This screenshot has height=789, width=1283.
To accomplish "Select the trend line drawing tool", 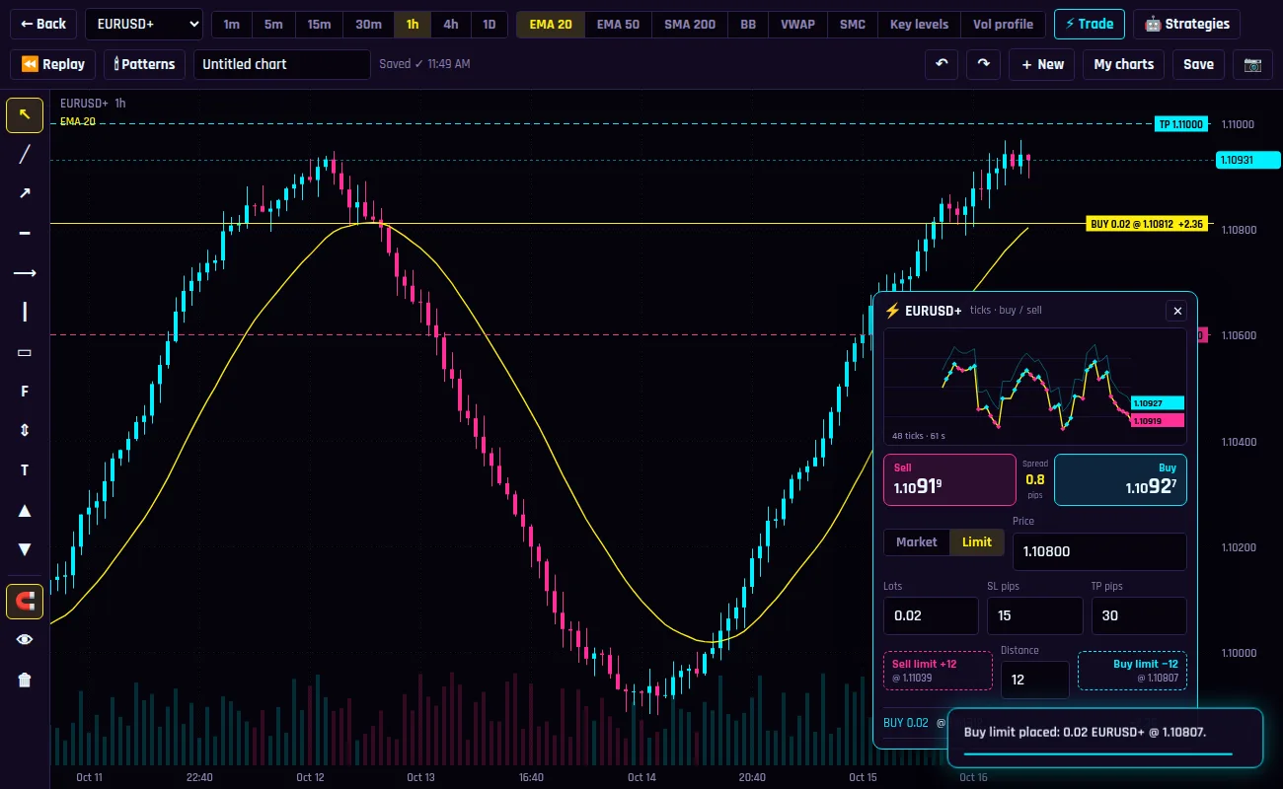I will pyautogui.click(x=25, y=155).
